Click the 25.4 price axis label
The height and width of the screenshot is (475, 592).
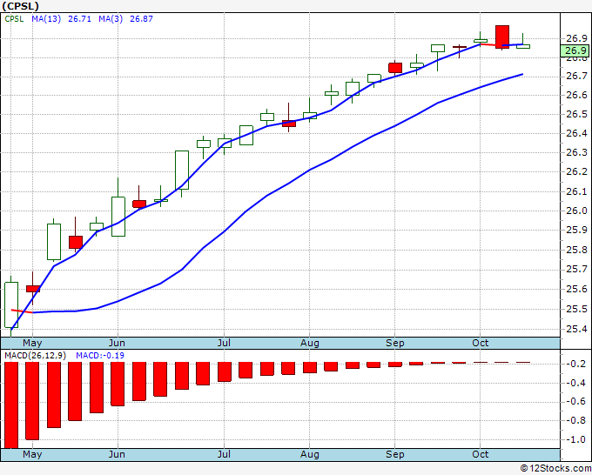click(x=576, y=329)
